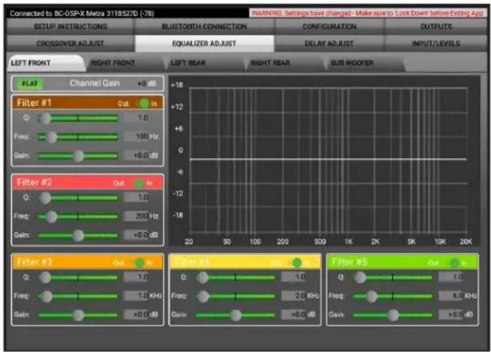Click the Filter #5 Gain slider
The width and height of the screenshot is (491, 352).
[x=393, y=315]
